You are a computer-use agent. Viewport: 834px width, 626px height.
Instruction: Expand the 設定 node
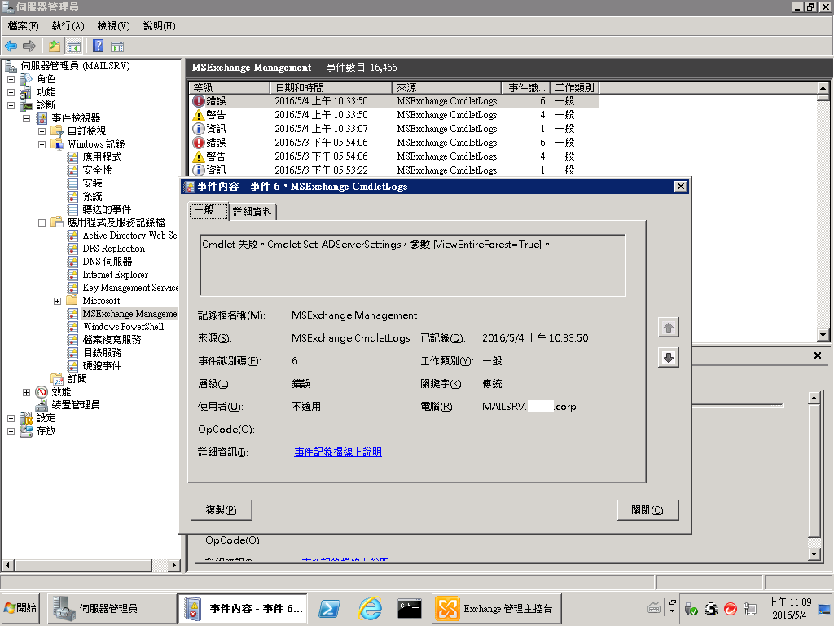point(11,418)
